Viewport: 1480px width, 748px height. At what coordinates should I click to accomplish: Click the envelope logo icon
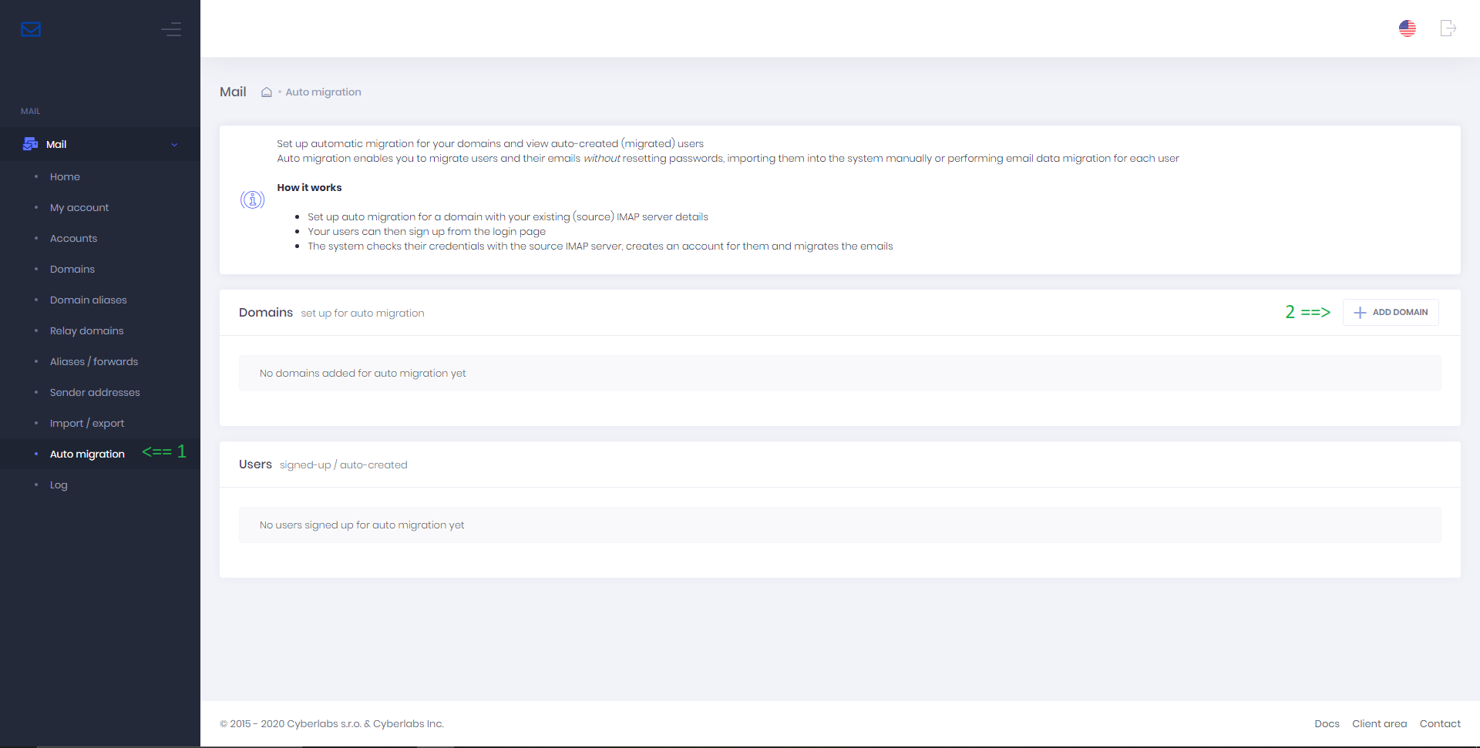coord(31,29)
